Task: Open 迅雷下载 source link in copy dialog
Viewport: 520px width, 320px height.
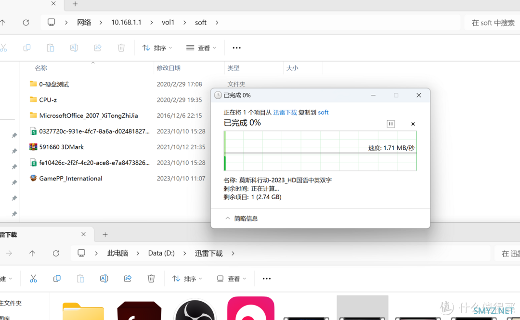Action: click(x=285, y=113)
